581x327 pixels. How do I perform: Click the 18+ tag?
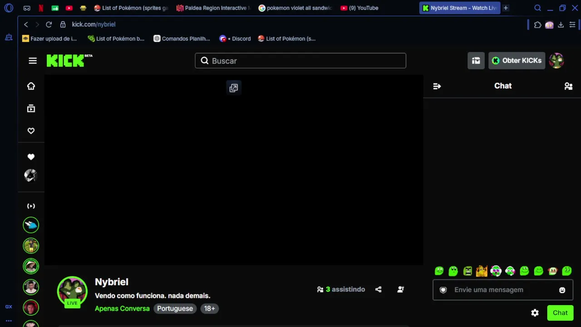click(209, 308)
